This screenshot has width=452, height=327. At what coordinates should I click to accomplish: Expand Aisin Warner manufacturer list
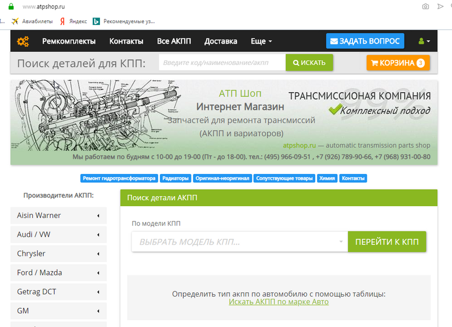[59, 216]
